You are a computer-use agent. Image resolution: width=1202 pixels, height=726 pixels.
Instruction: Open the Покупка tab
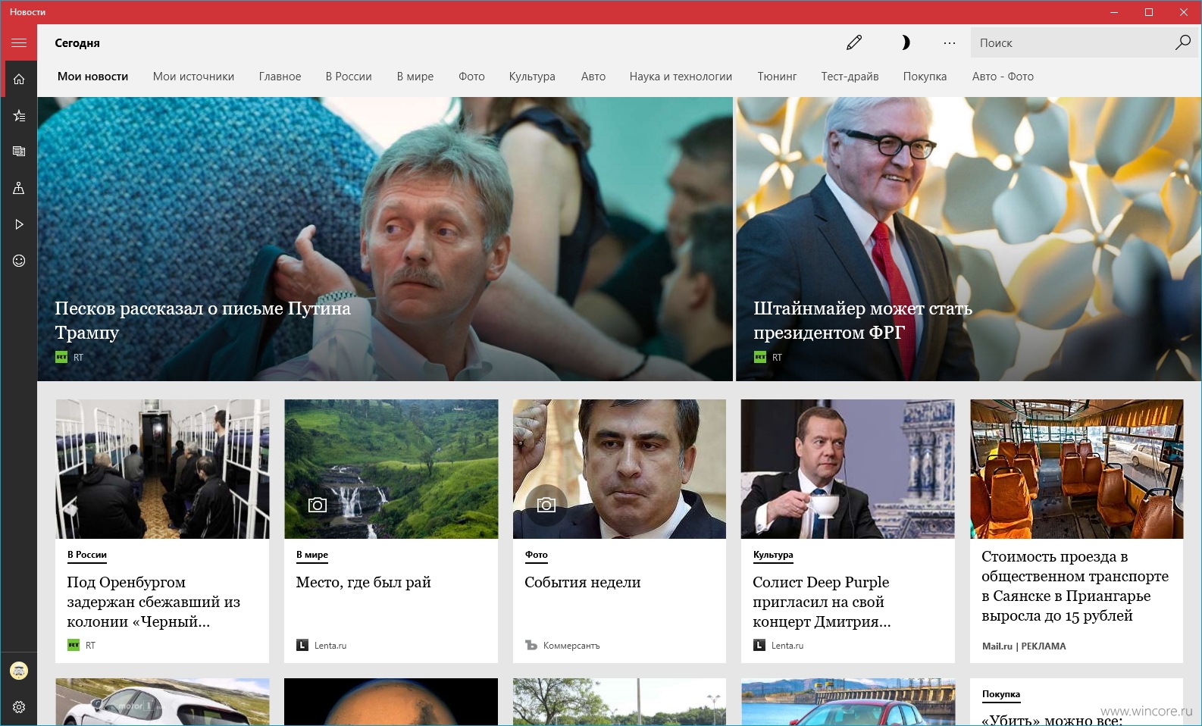click(x=925, y=77)
